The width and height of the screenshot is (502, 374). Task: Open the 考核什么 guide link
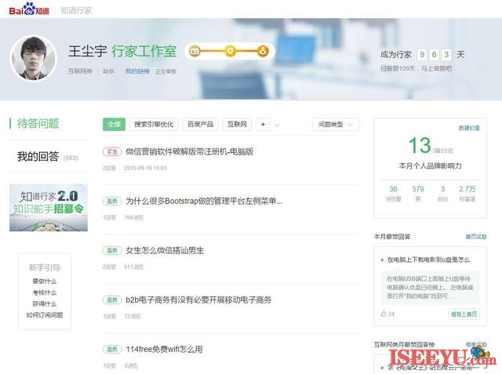(45, 292)
